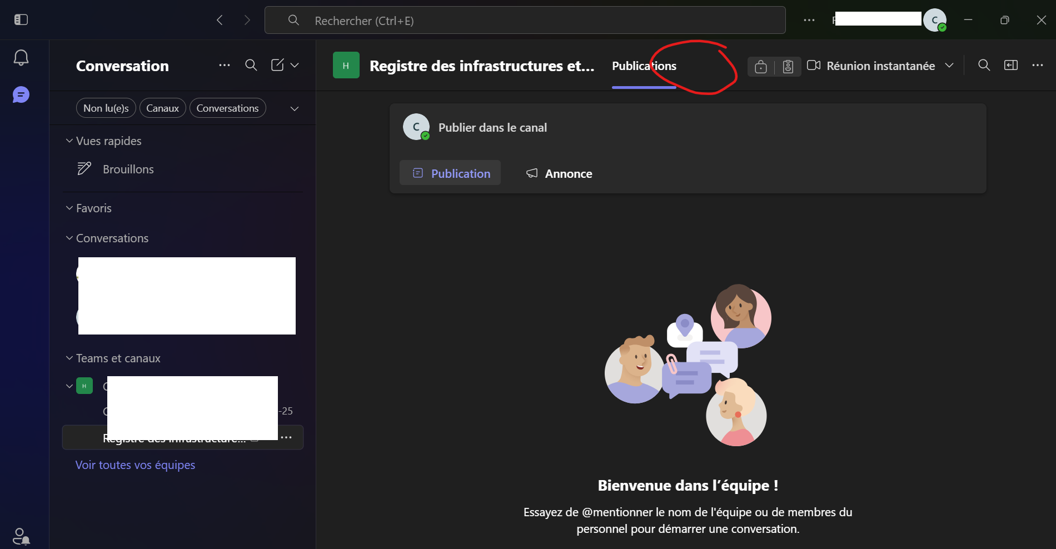Filter by Conversations chip
The image size is (1056, 549).
pos(228,108)
